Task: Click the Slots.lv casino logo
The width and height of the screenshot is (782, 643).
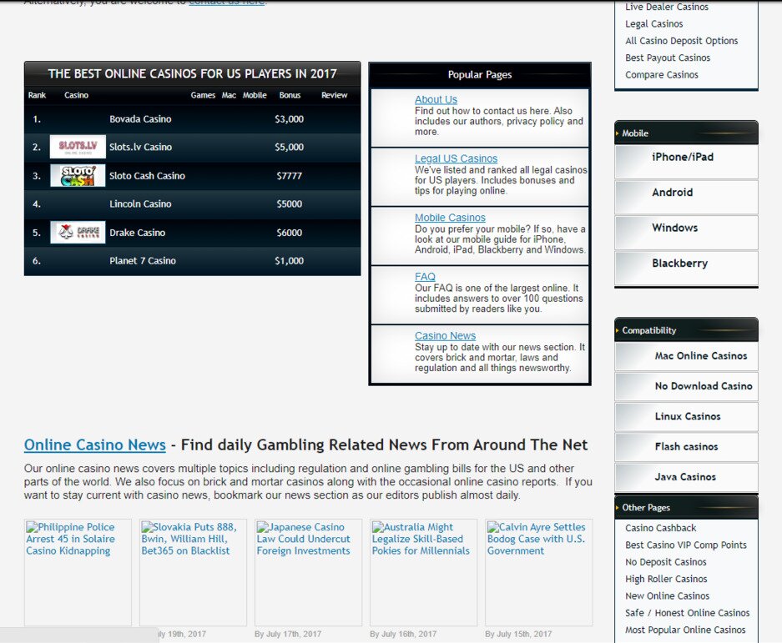Action: [78, 147]
